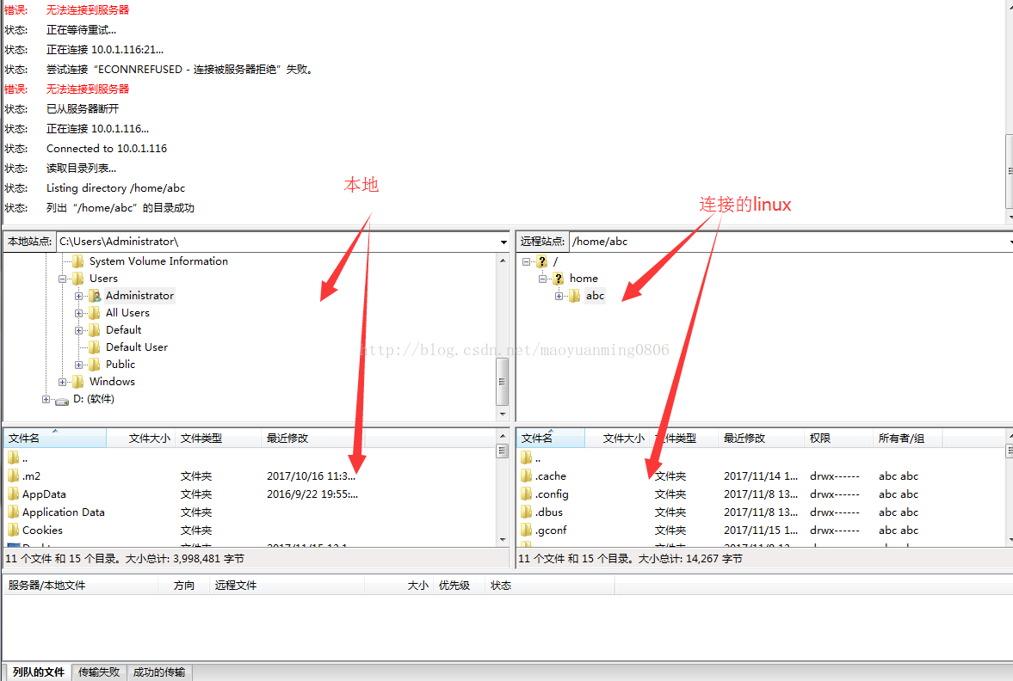Image resolution: width=1013 pixels, height=681 pixels.
Task: Select the .m2 row in local list
Action: [x=250, y=475]
